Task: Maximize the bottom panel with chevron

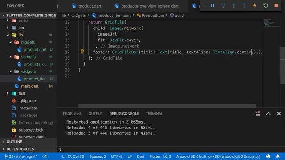Action: coord(268,114)
